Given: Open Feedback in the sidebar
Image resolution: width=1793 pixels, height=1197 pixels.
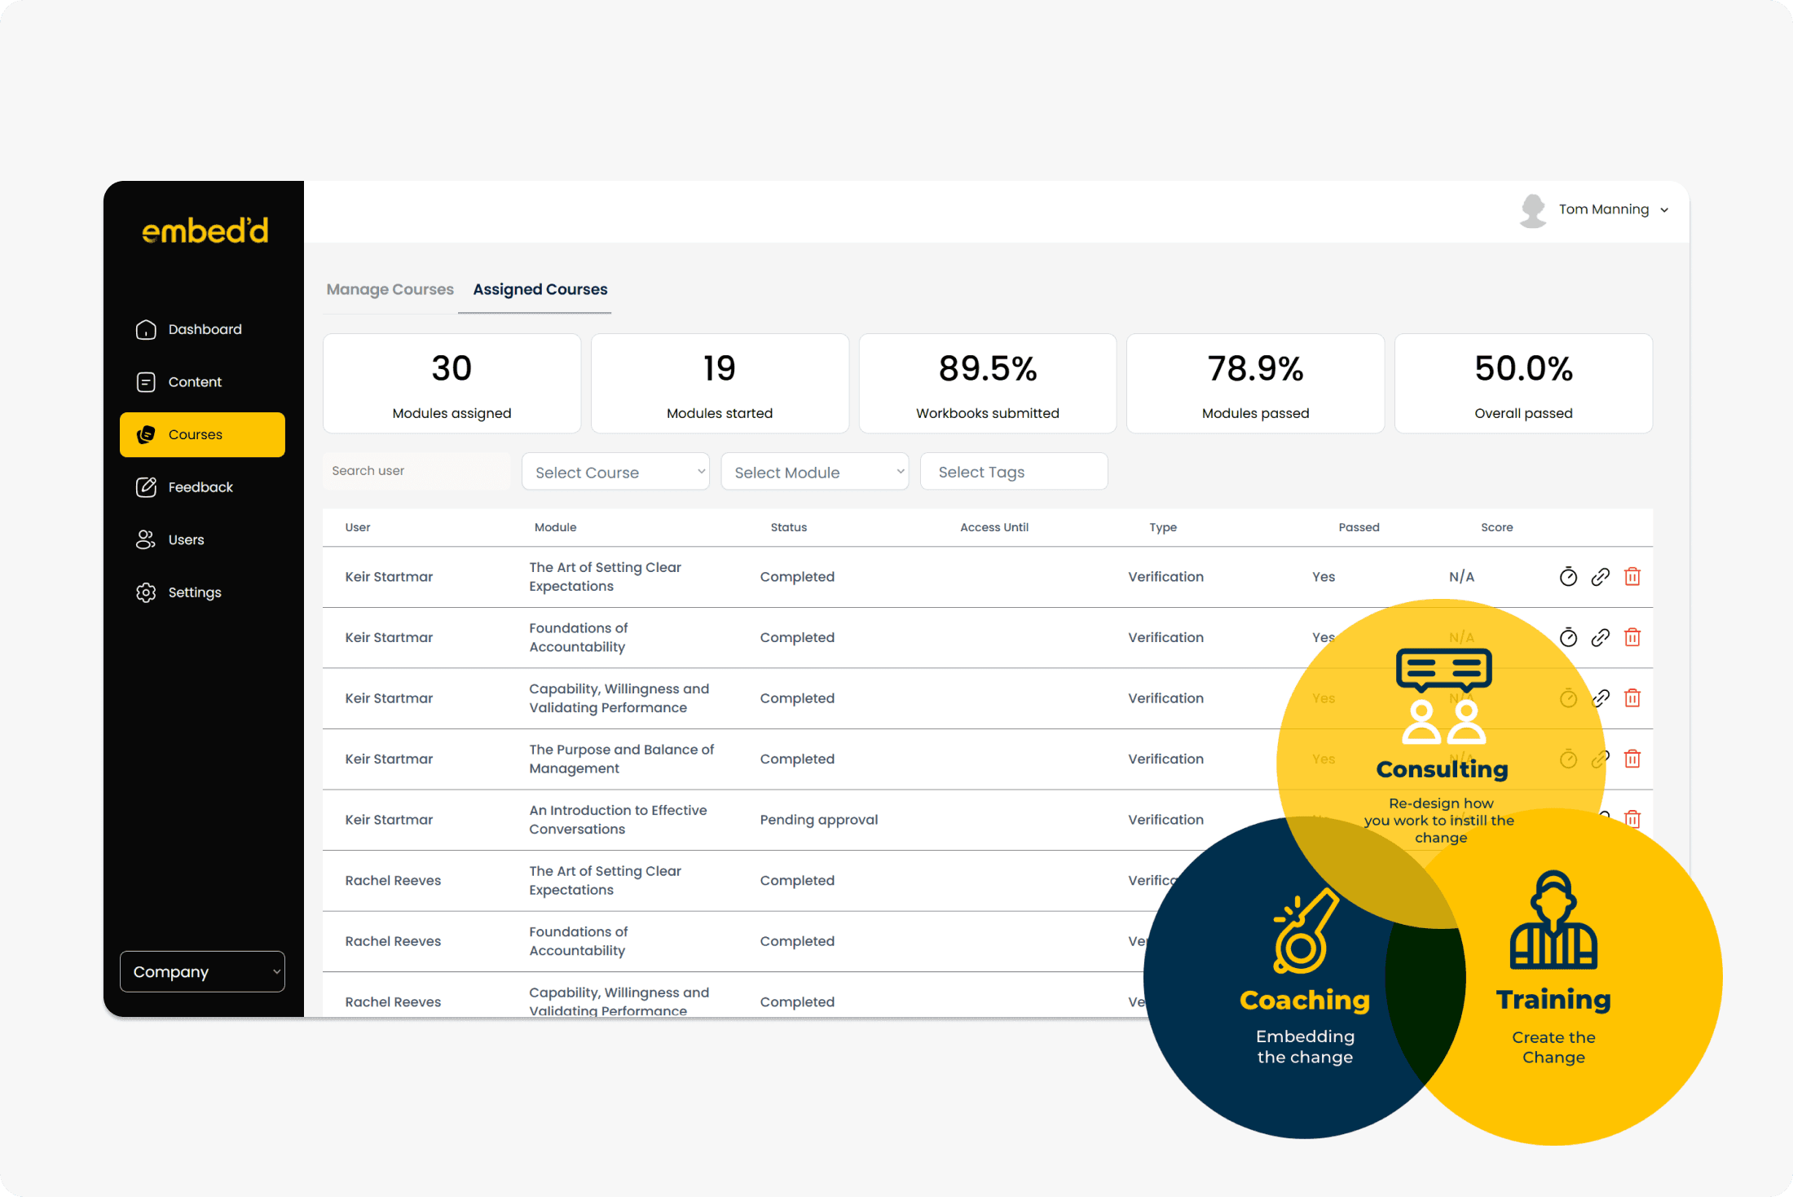Looking at the screenshot, I should coord(202,487).
